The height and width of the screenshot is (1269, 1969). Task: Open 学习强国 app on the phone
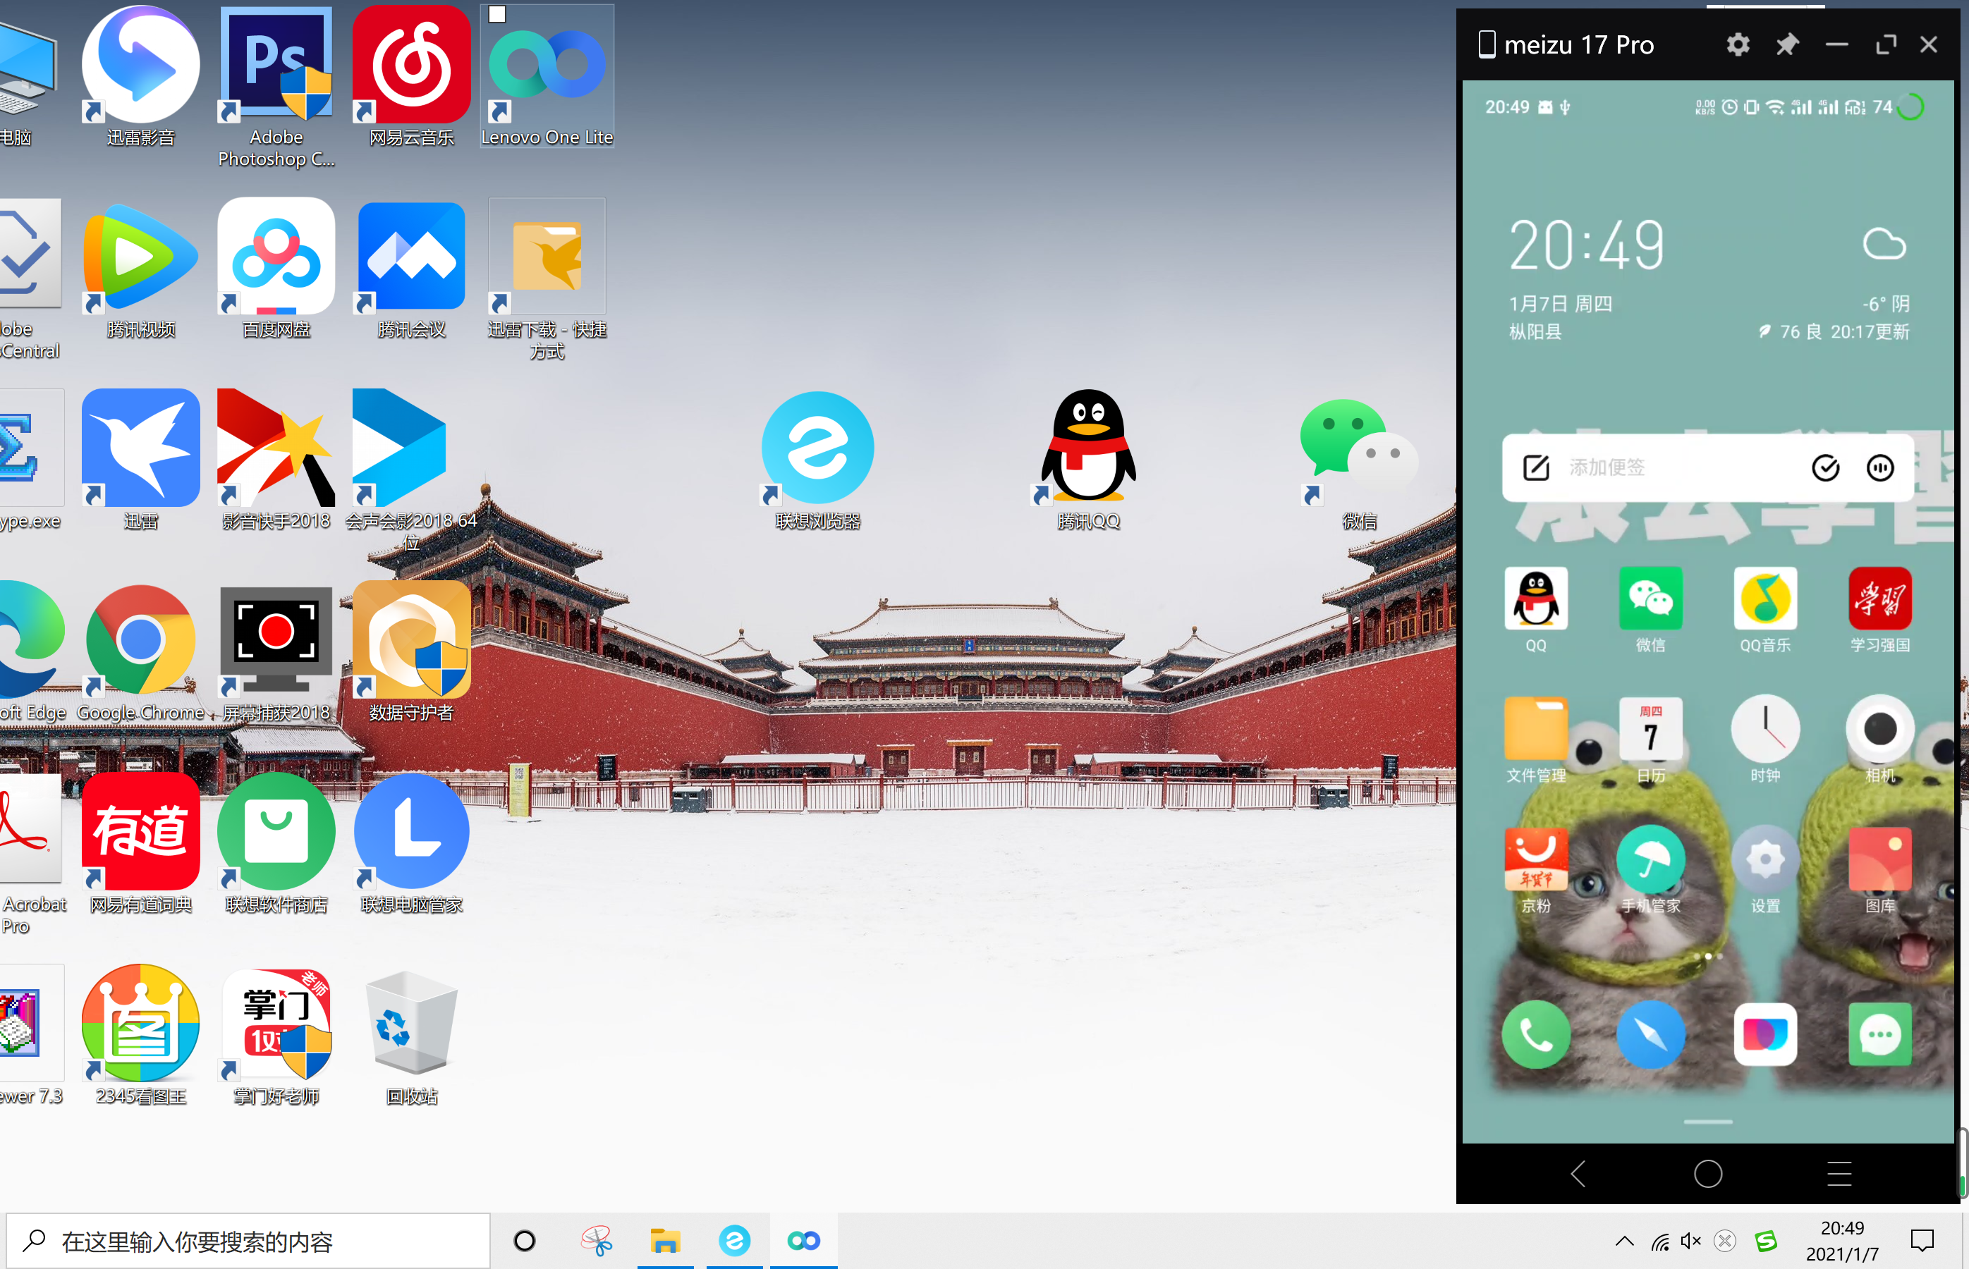(1880, 610)
